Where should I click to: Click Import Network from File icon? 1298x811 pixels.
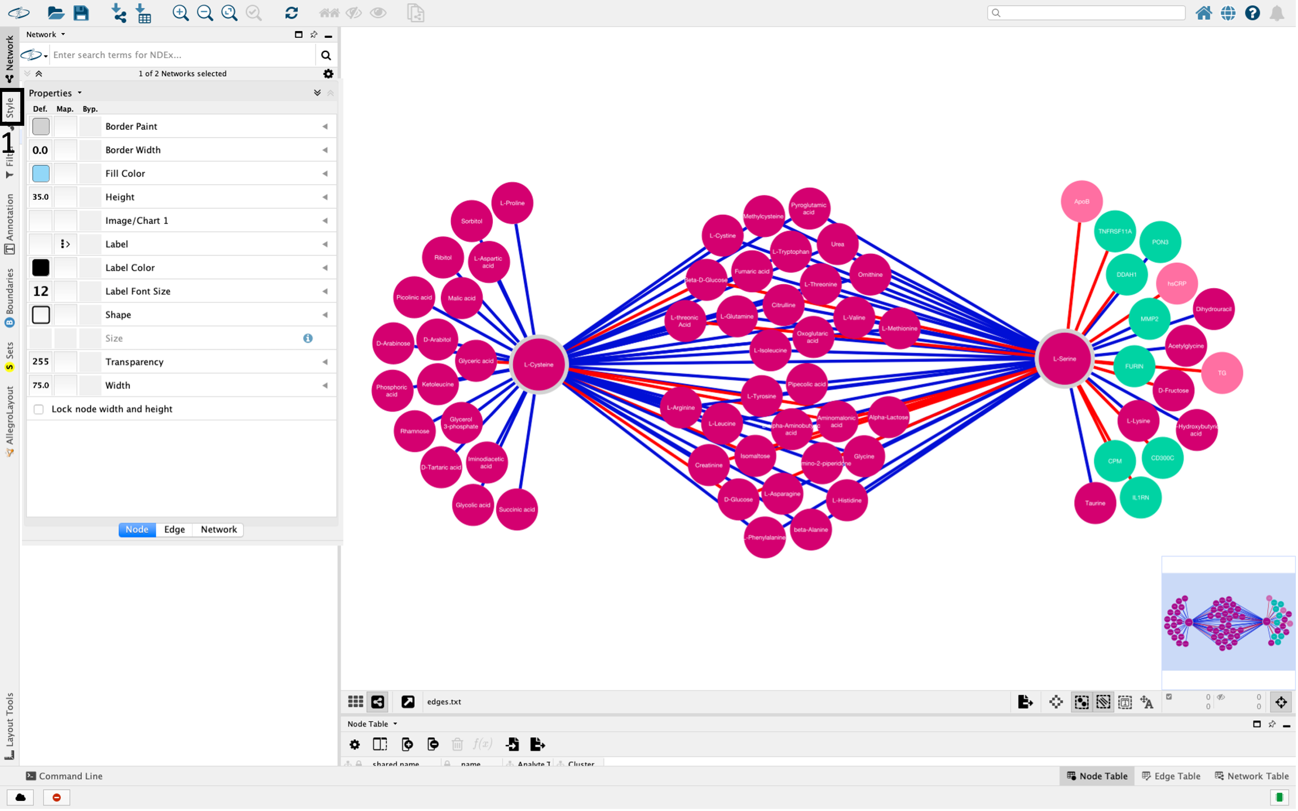coord(118,12)
